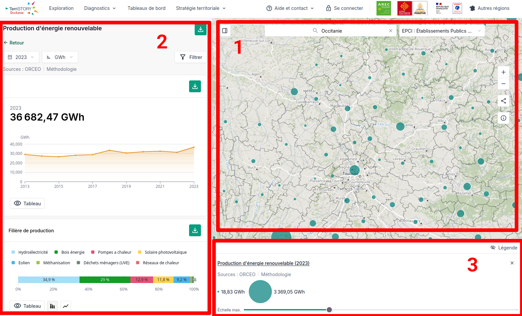The width and height of the screenshot is (522, 316).
Task: Expand the EPCI territory type selector
Action: [x=442, y=31]
